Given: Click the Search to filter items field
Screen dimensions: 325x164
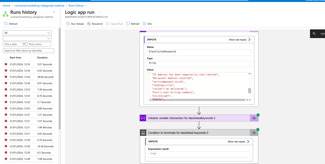Looking at the screenshot, I should point(28,50).
